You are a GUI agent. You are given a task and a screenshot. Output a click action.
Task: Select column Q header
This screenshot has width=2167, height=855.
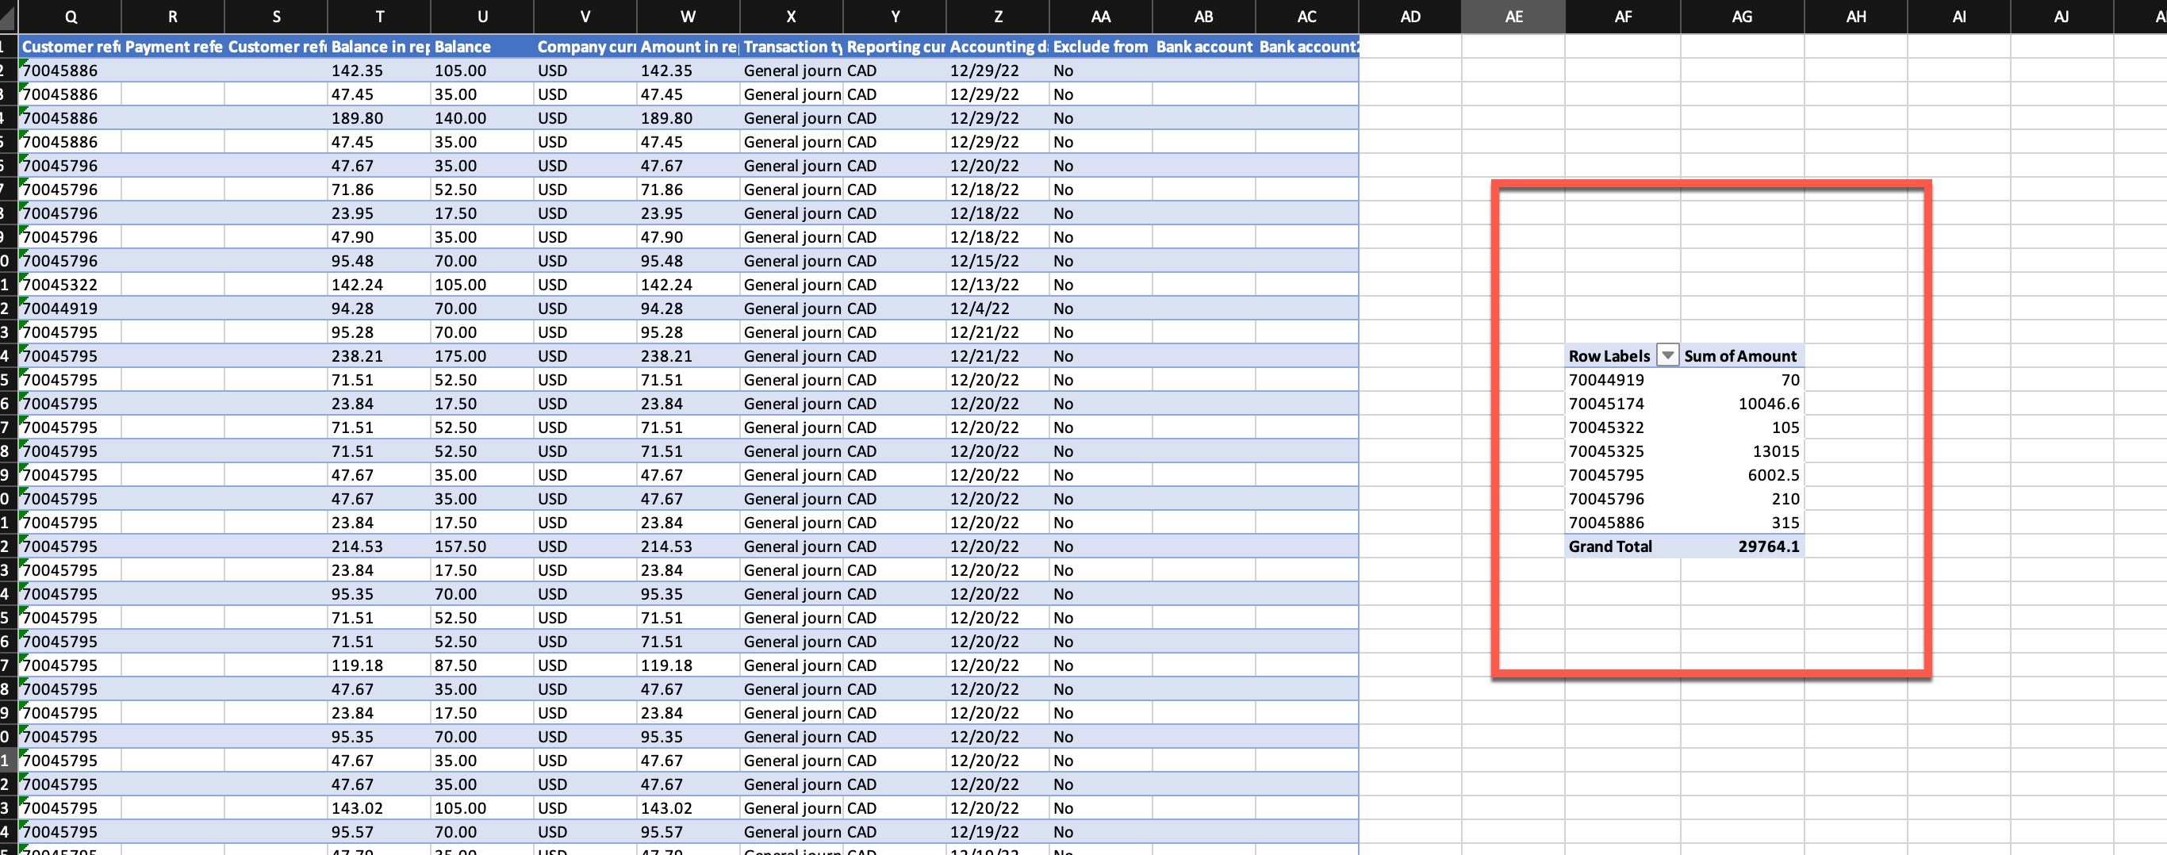[70, 17]
